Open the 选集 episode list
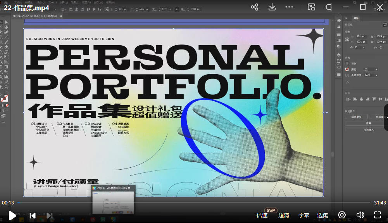Viewport: 388px width, 223px height. pos(322,215)
